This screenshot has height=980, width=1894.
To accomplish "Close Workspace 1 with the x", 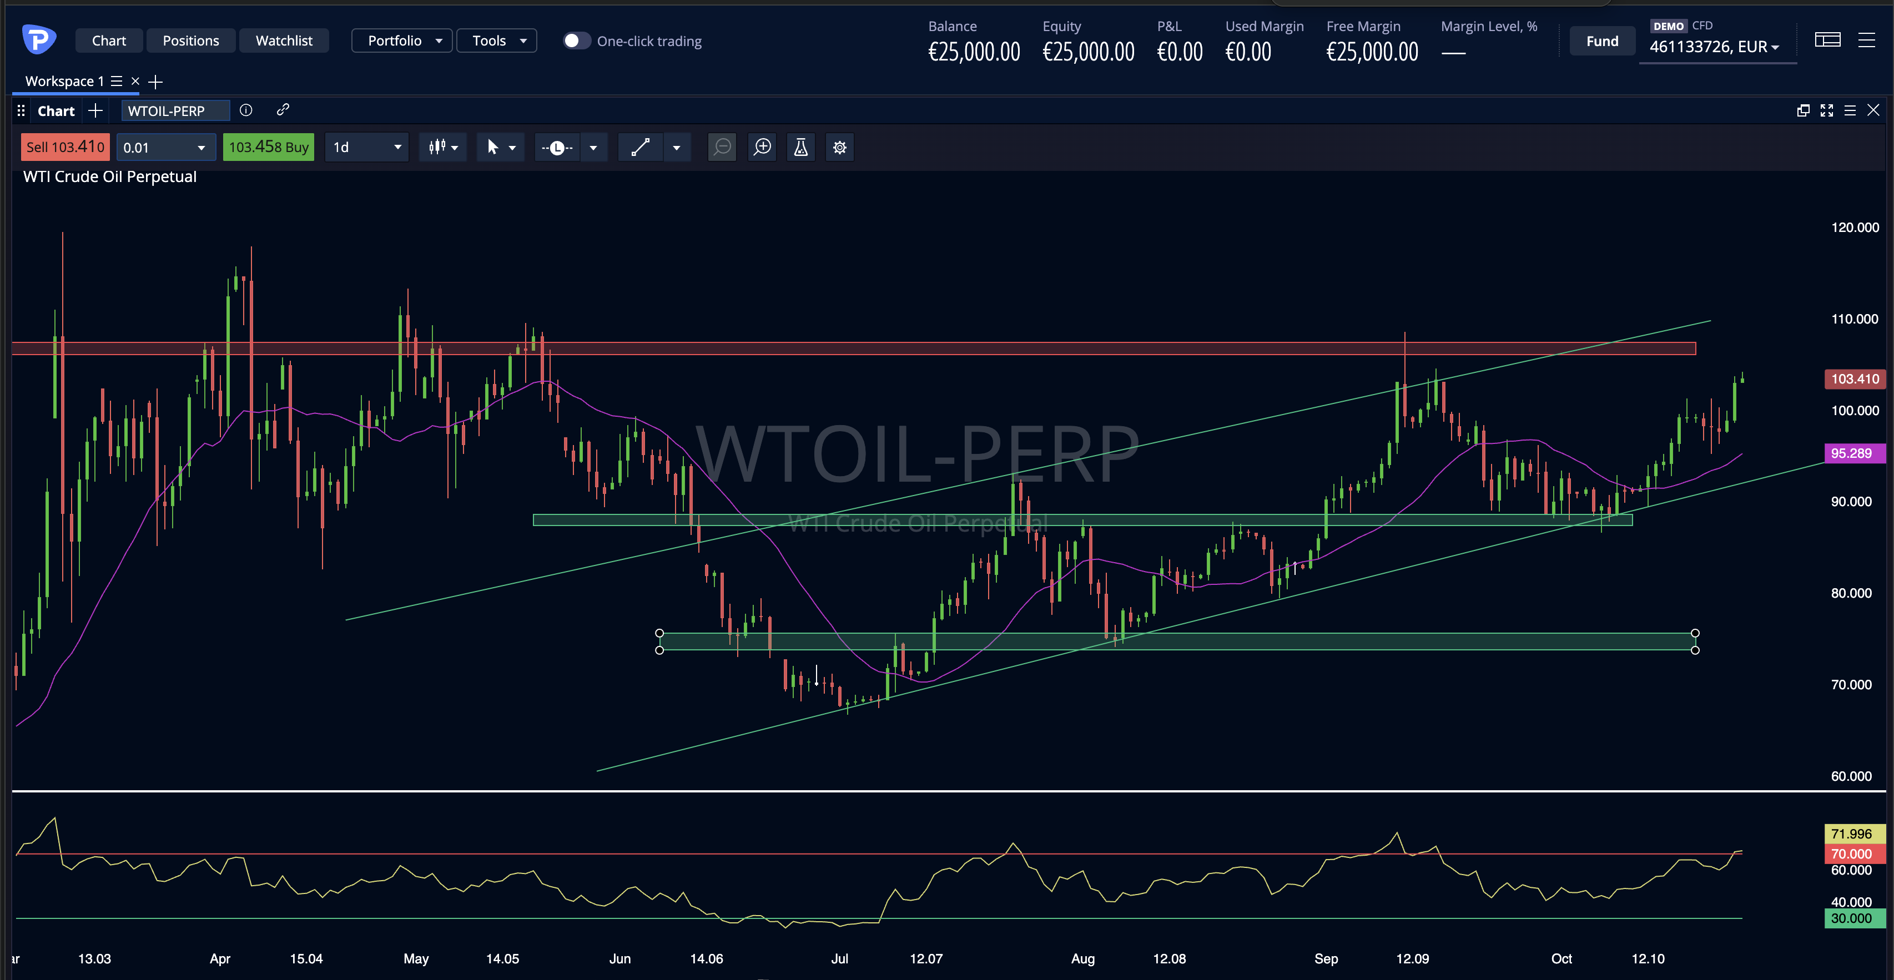I will tap(135, 81).
